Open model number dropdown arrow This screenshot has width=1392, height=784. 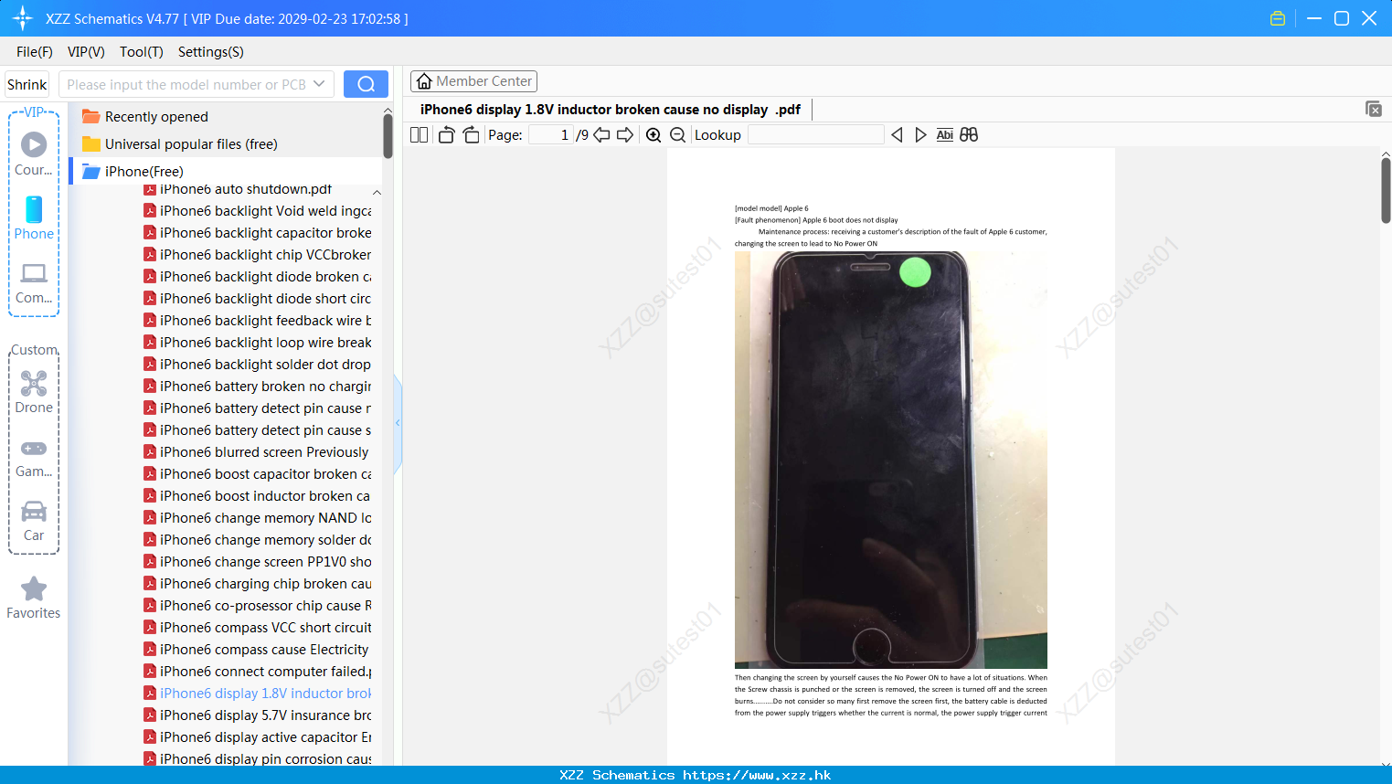click(x=319, y=84)
